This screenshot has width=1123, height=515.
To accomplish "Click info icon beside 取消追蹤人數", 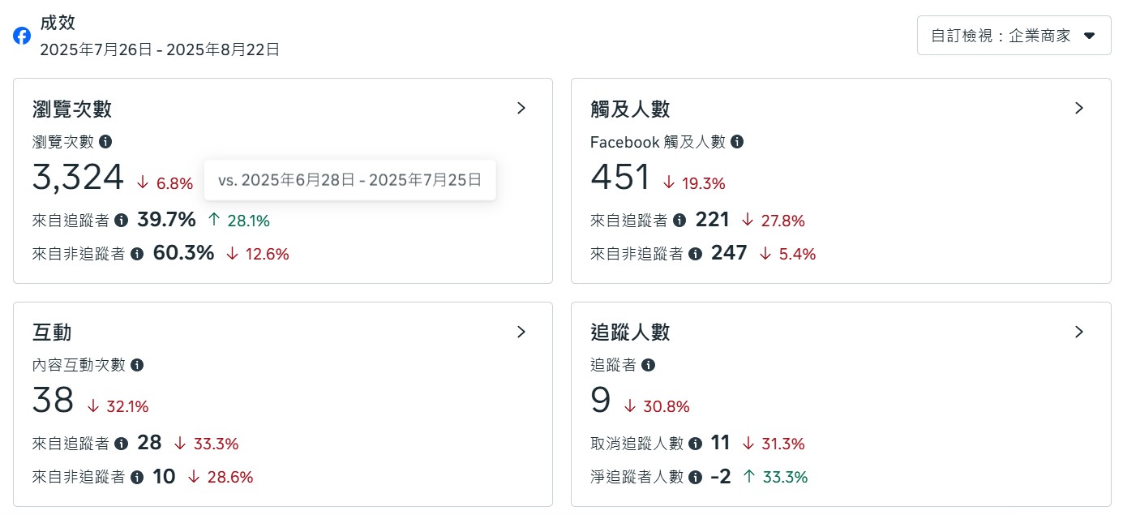I will (x=695, y=444).
